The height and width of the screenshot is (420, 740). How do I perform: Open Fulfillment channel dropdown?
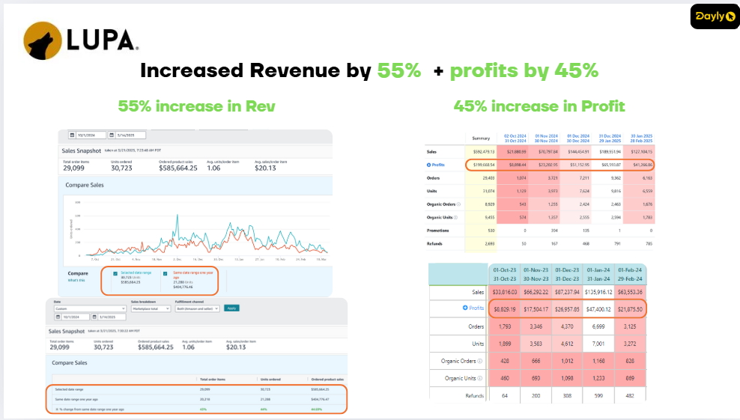click(197, 308)
